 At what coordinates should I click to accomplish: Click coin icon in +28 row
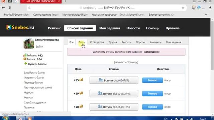(81, 106)
